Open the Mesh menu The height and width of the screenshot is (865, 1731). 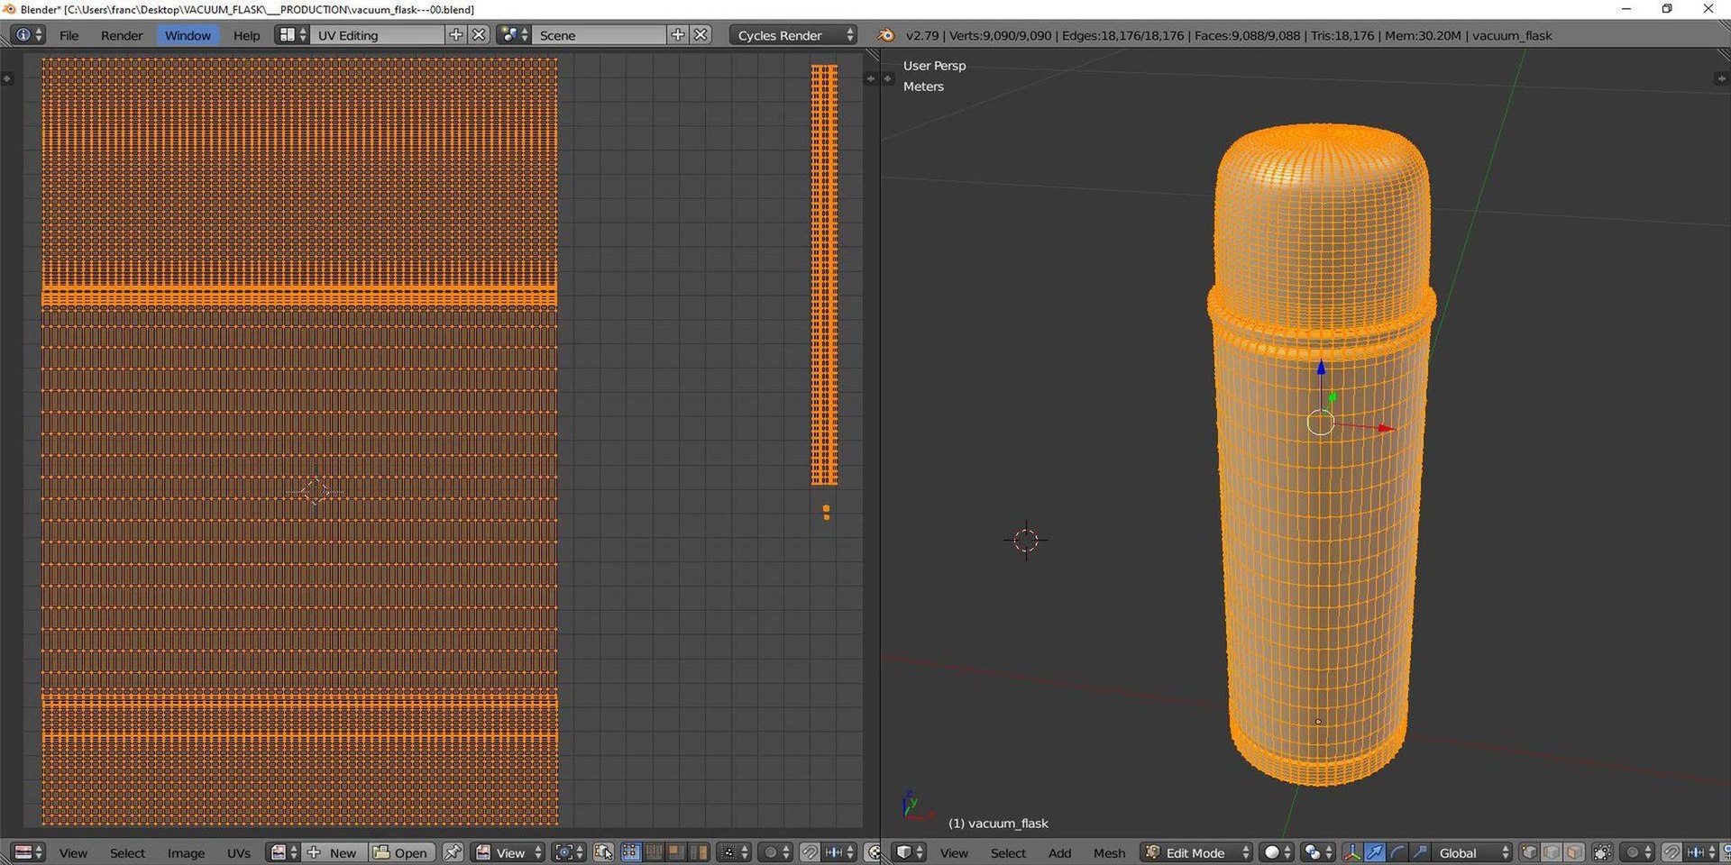click(1109, 853)
